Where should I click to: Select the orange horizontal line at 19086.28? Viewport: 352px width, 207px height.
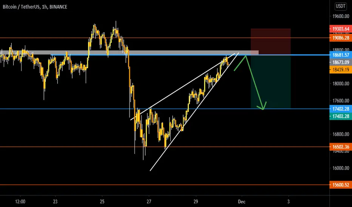click(x=165, y=38)
